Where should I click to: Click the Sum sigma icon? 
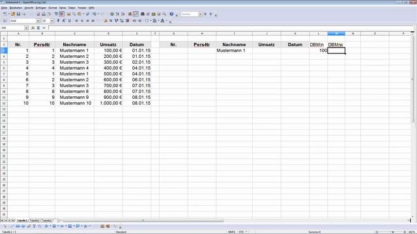tap(38, 28)
